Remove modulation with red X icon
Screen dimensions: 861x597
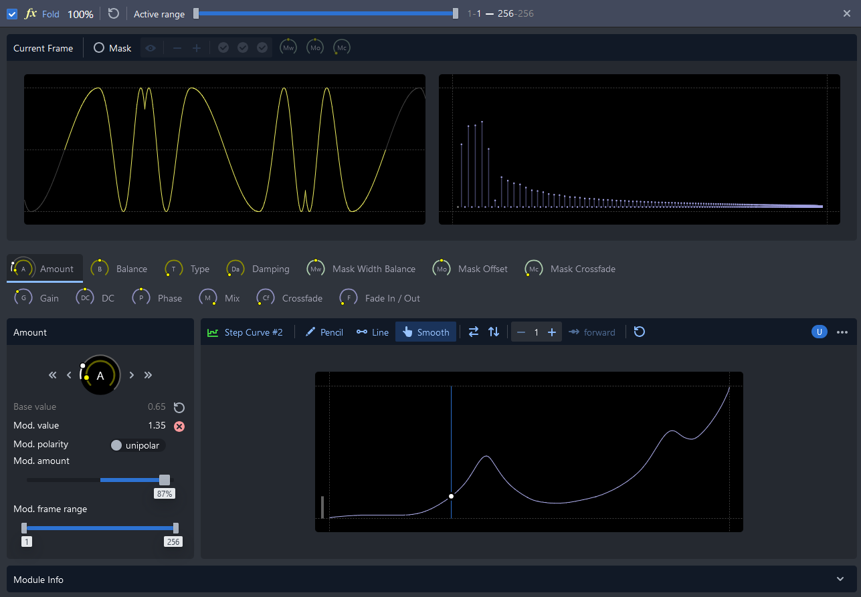click(x=179, y=426)
